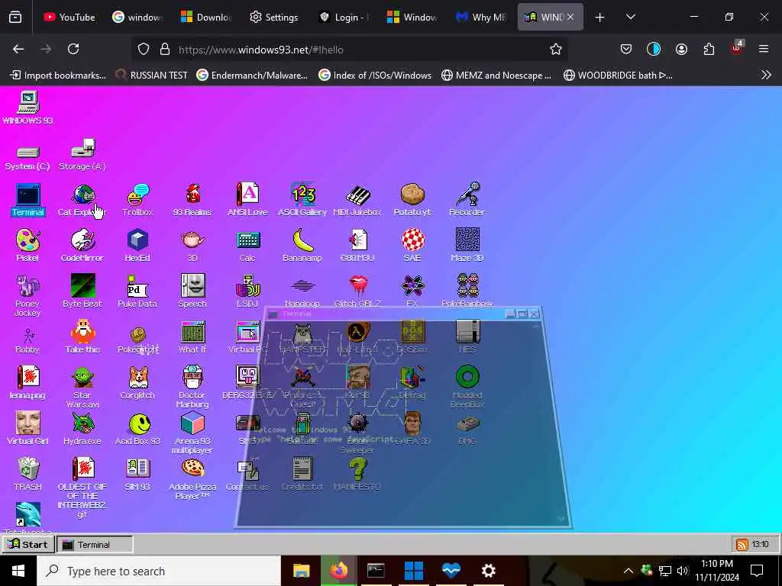The height and width of the screenshot is (586, 782).
Task: Open System (C:) drive icon
Action: pos(27,159)
